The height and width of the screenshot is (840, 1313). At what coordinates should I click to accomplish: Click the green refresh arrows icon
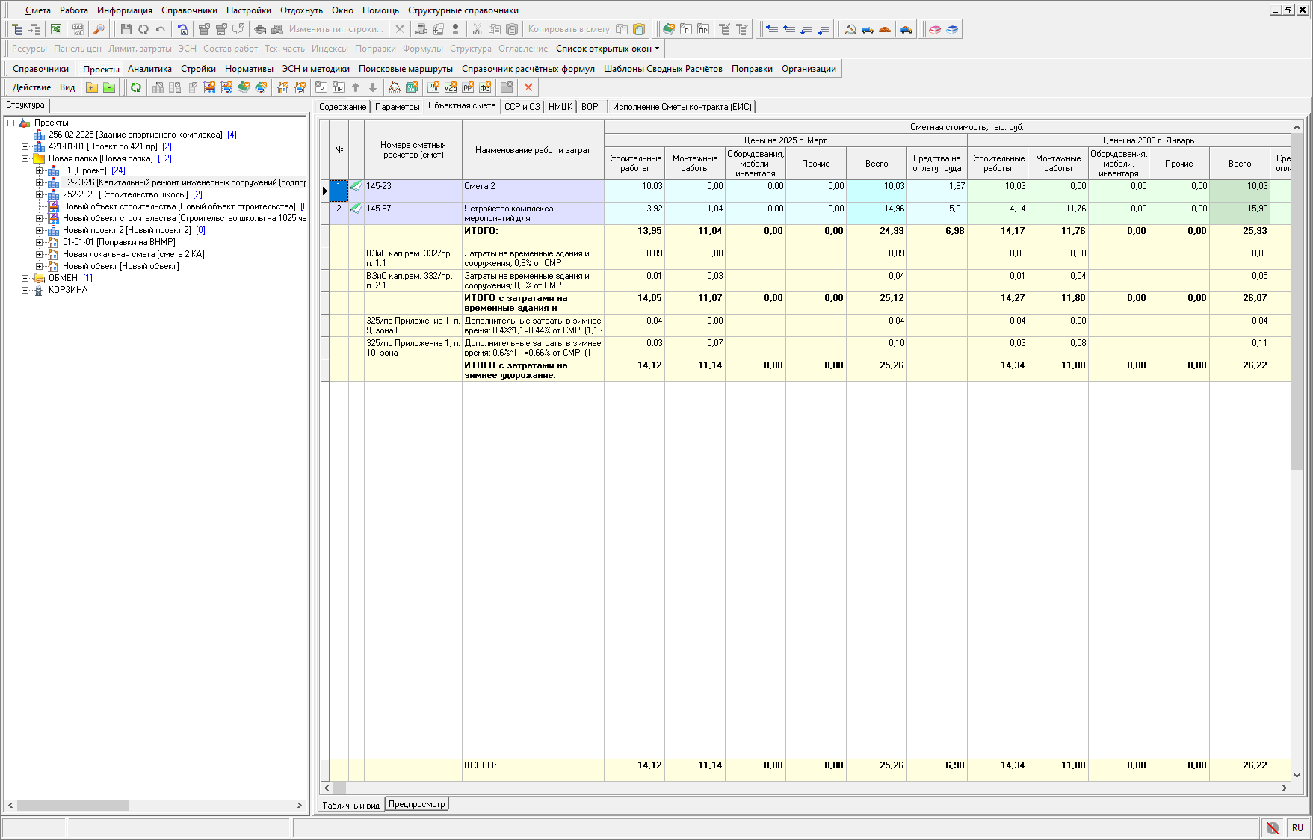[x=136, y=87]
